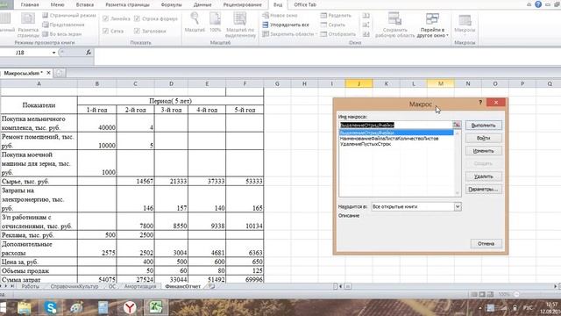Open the Office Tab ribbon tab

305,4
